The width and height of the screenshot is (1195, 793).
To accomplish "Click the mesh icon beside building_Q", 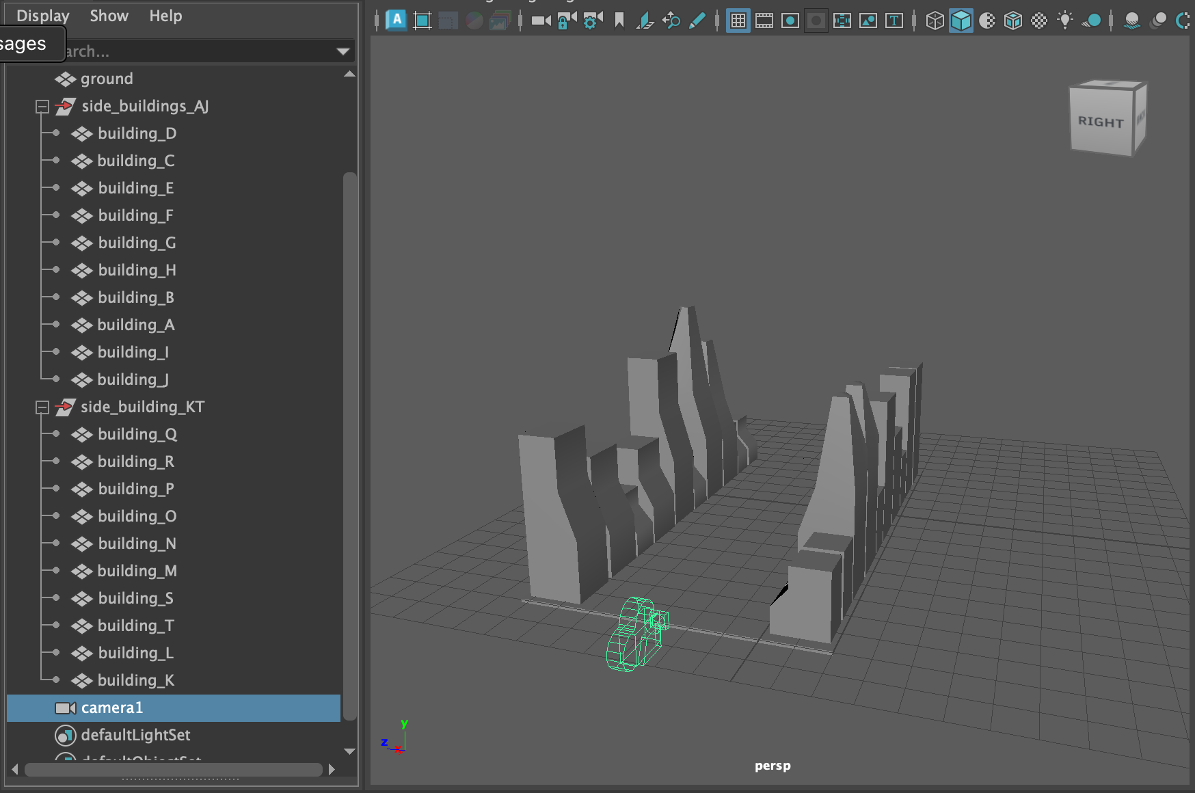I will 82,435.
